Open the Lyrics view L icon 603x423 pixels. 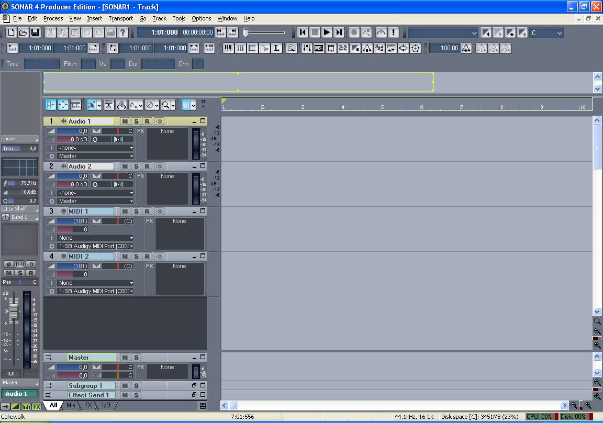276,48
